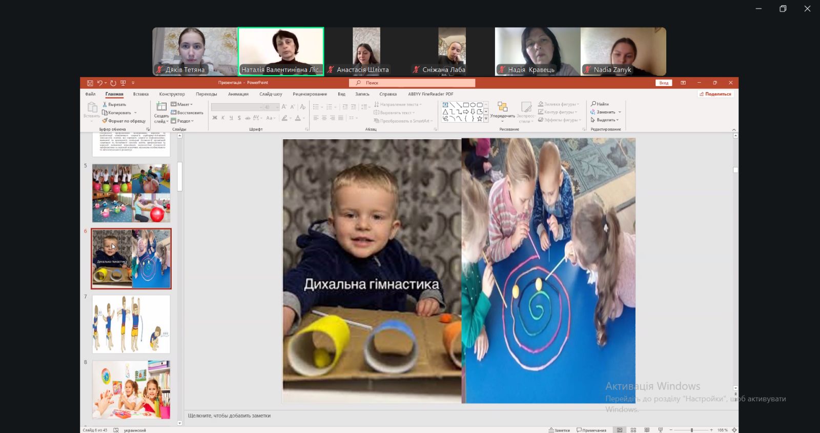Toggle Reading view in status bar
The image size is (820, 433).
tap(647, 430)
